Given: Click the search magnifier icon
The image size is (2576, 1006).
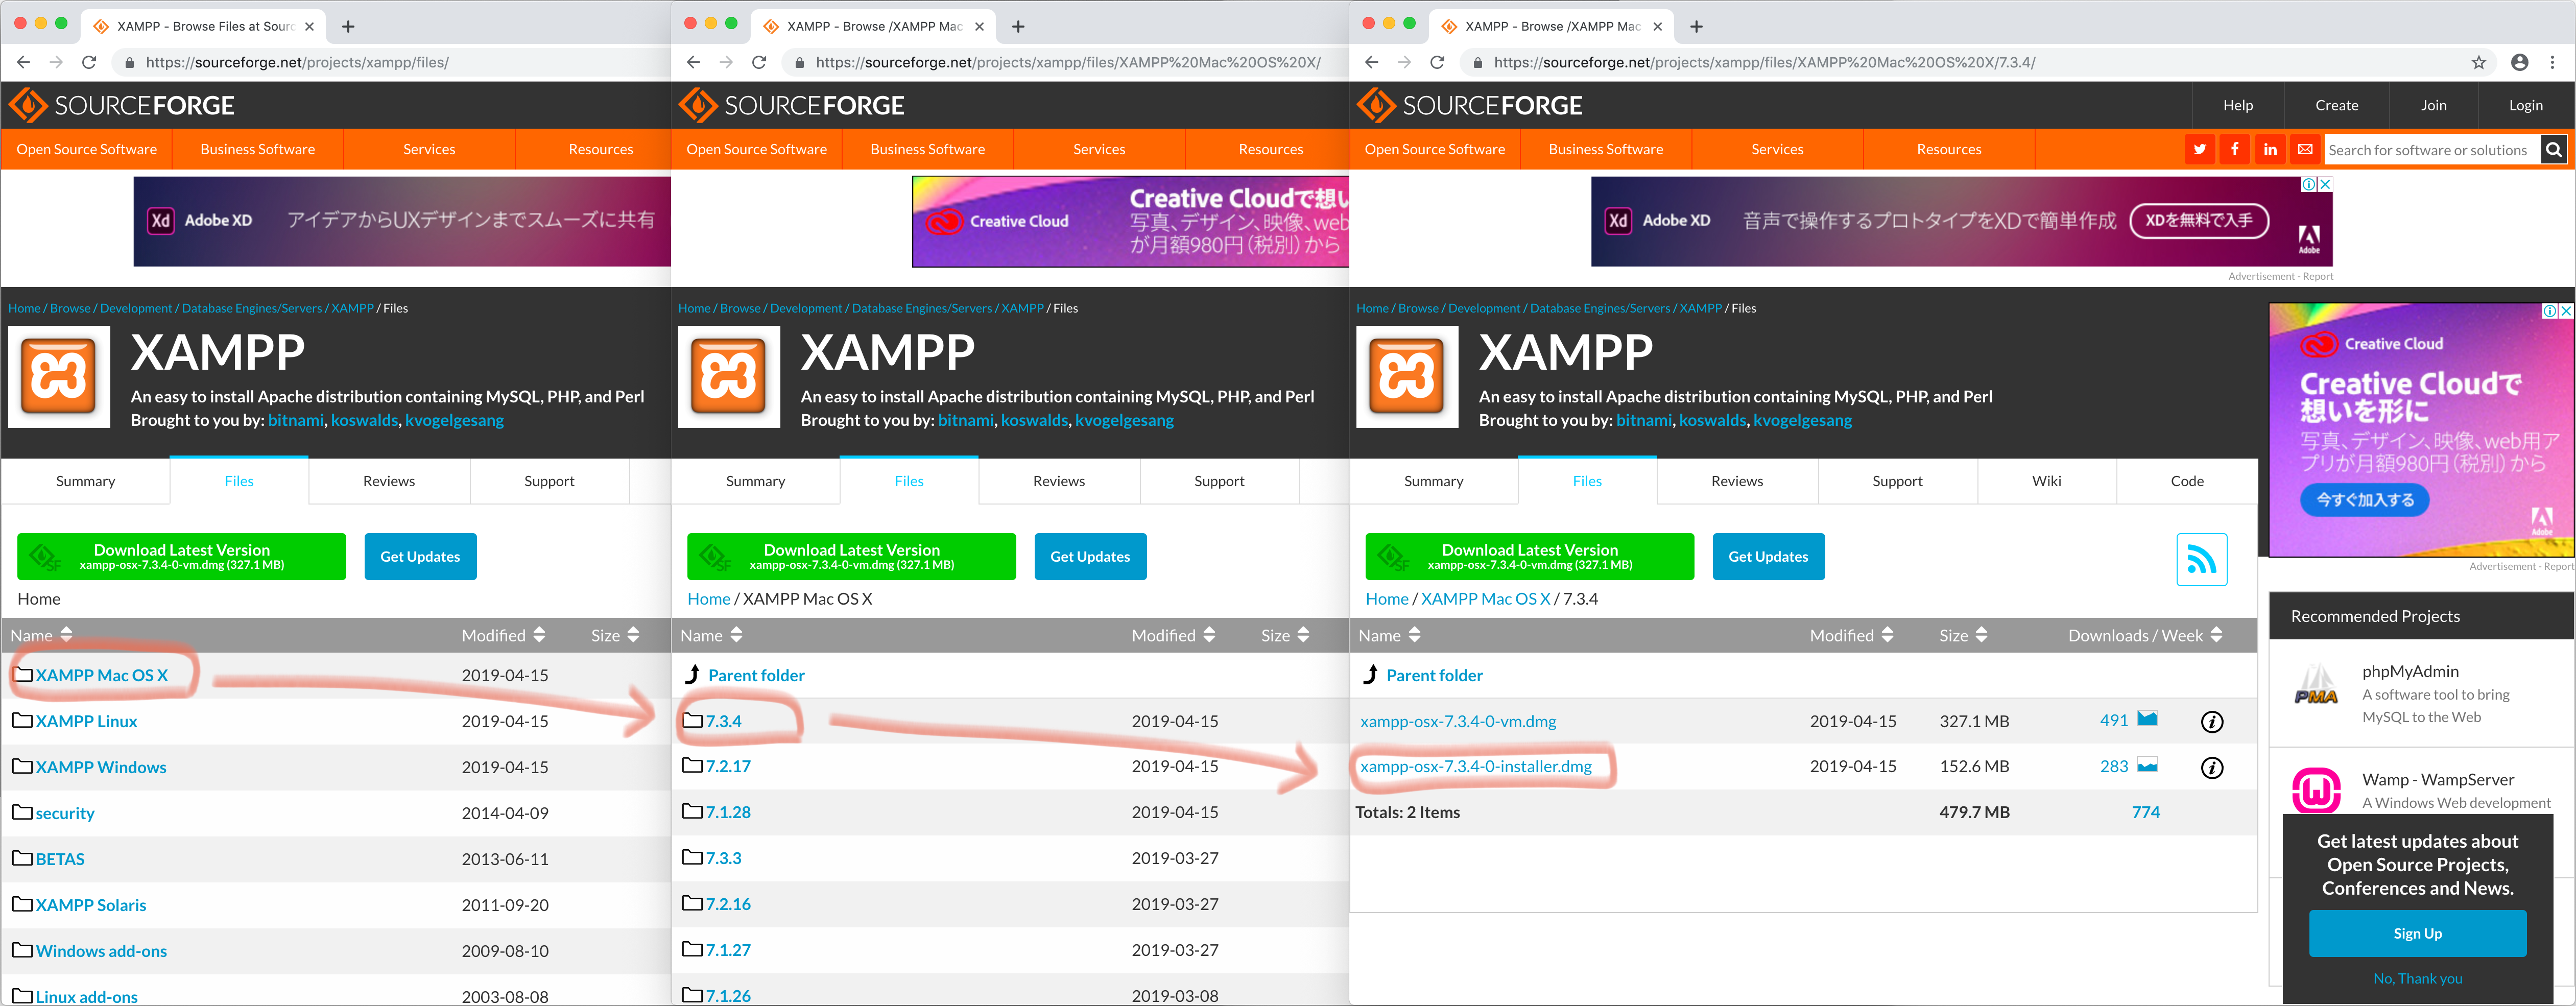Looking at the screenshot, I should tap(2553, 150).
